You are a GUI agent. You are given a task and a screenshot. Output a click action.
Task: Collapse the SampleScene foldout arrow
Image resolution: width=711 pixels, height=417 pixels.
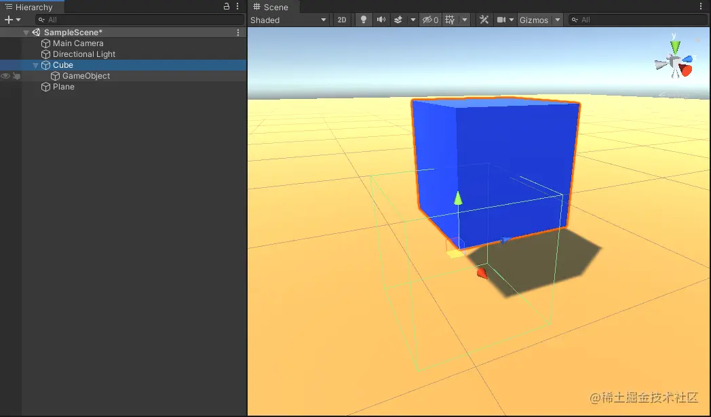pos(26,33)
